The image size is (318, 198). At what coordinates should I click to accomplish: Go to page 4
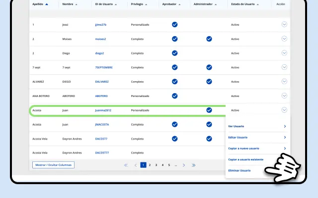point(162,165)
